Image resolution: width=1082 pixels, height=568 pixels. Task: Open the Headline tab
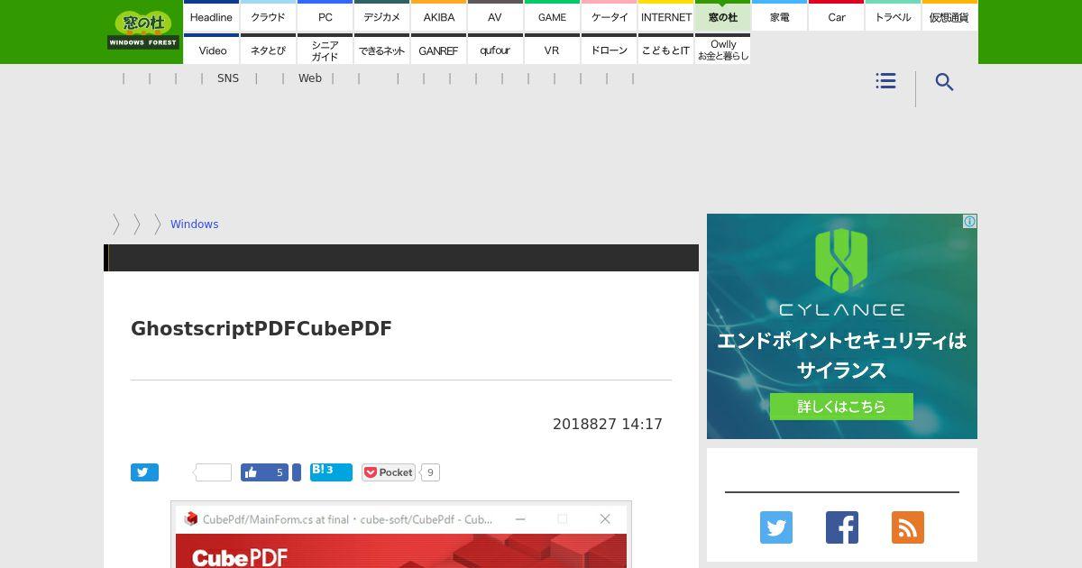pos(211,15)
